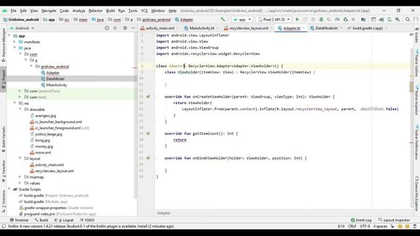
Task: Click the Profile app gauge icon
Action: click(x=337, y=20)
